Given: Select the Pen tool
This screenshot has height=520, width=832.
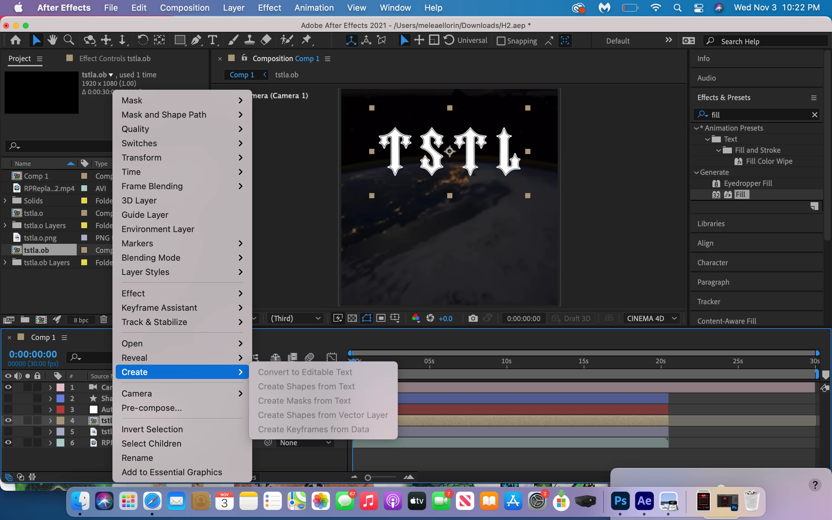Looking at the screenshot, I should tap(196, 40).
